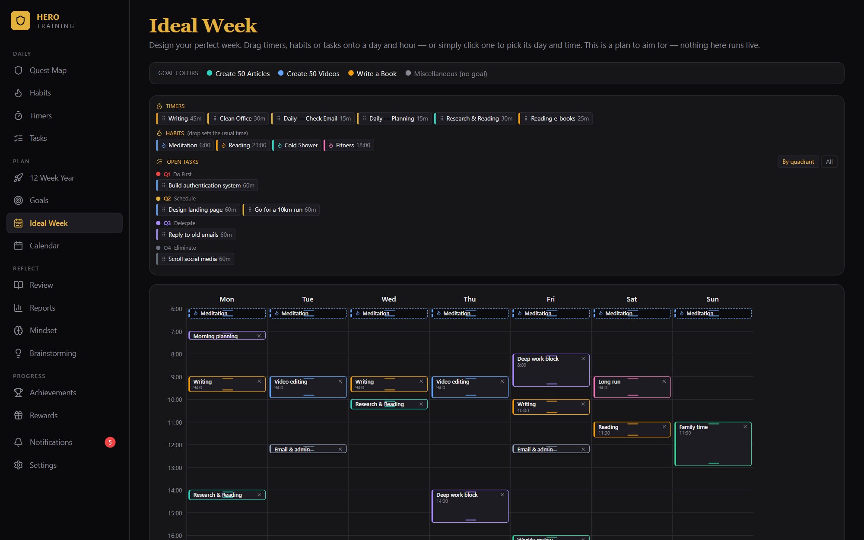Click the Wed column header
The height and width of the screenshot is (540, 864).
(388, 299)
